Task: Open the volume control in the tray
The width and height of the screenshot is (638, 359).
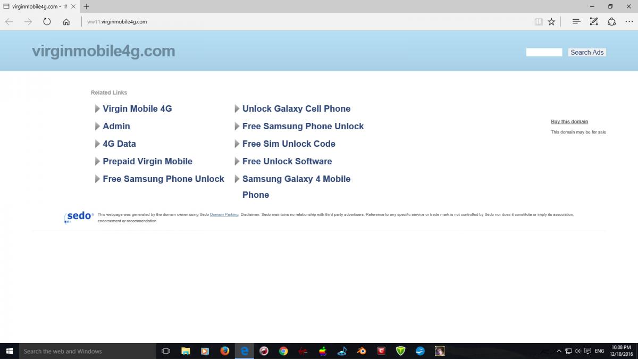Action: 577,351
